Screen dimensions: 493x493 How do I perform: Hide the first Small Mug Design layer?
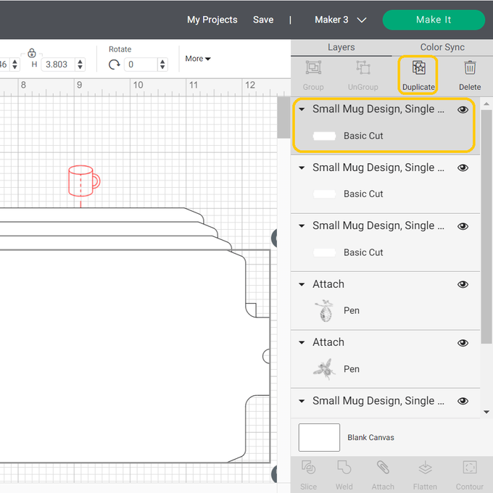[463, 109]
